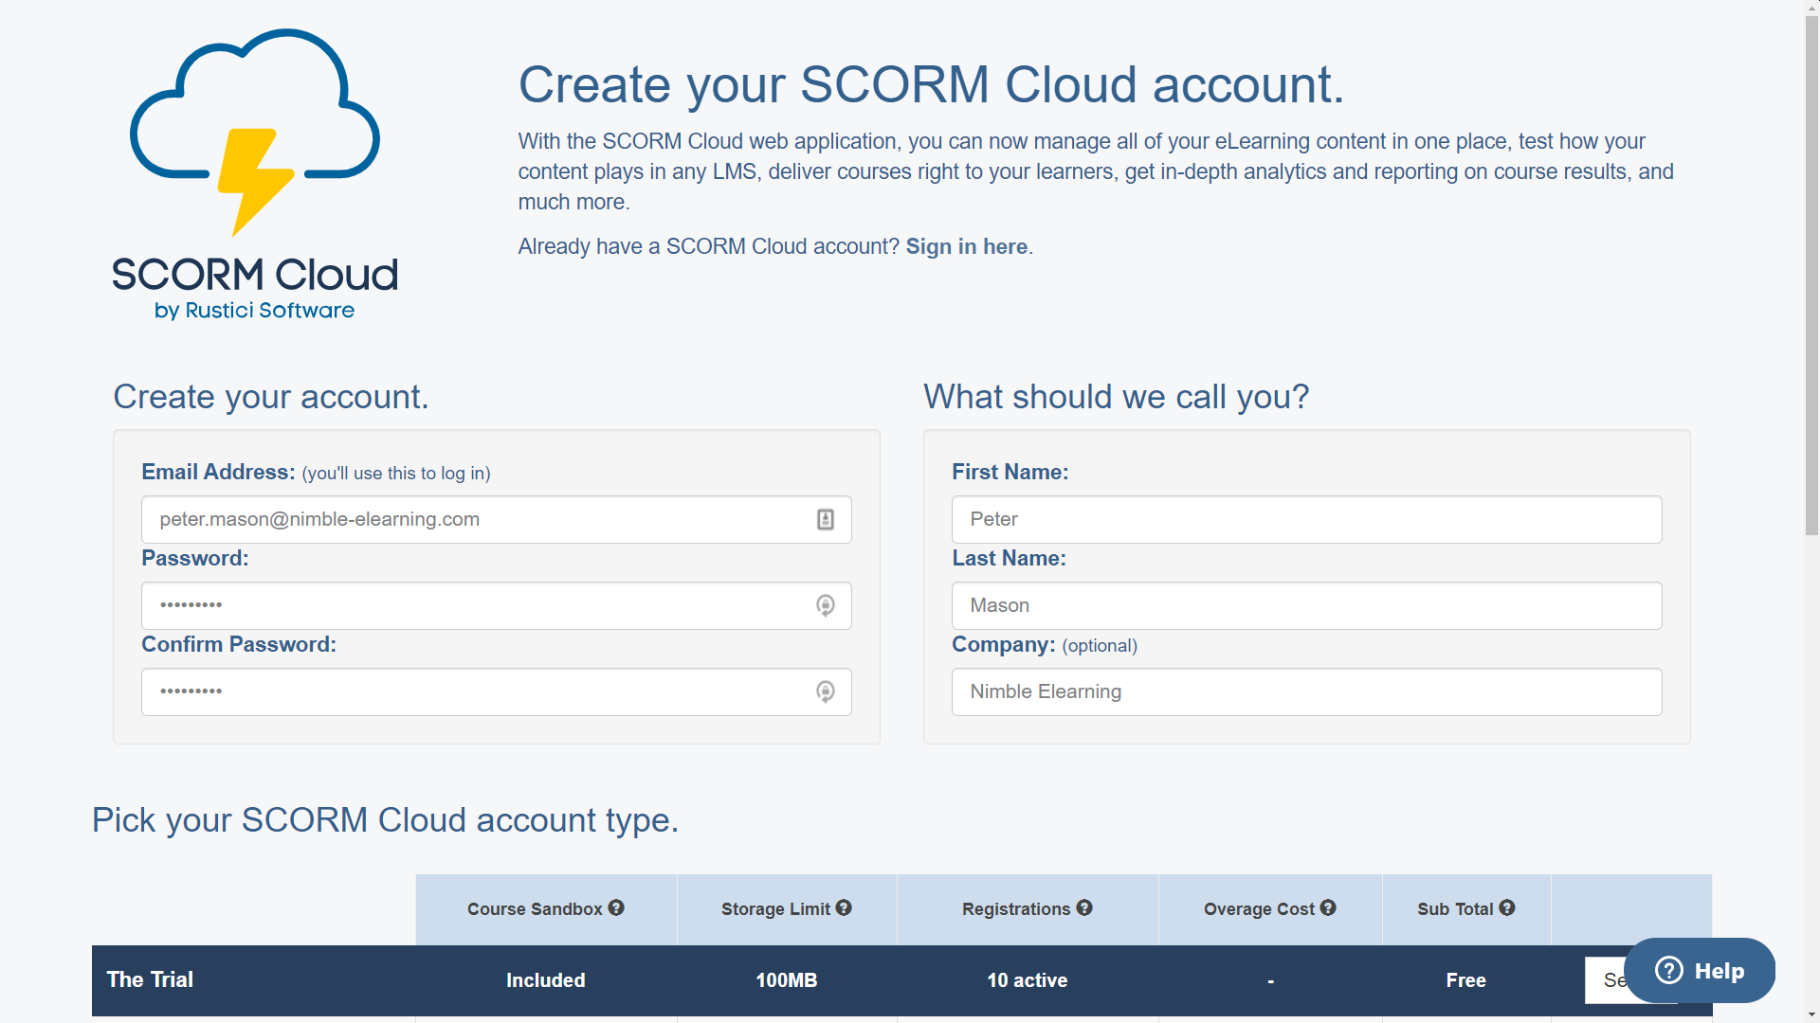Click the 'Last Name:' field label

tap(1010, 558)
